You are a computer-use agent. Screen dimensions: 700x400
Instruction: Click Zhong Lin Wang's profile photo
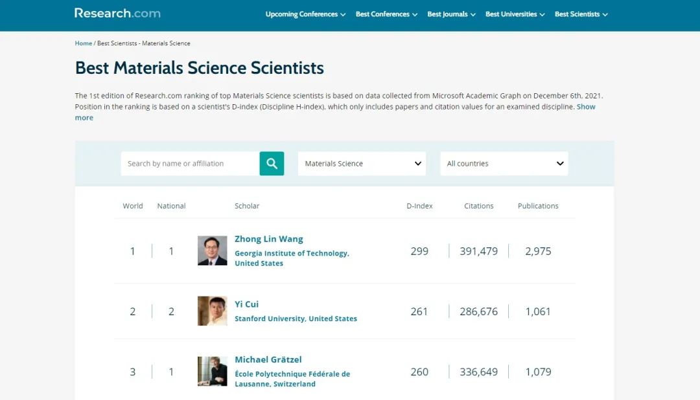coord(212,250)
